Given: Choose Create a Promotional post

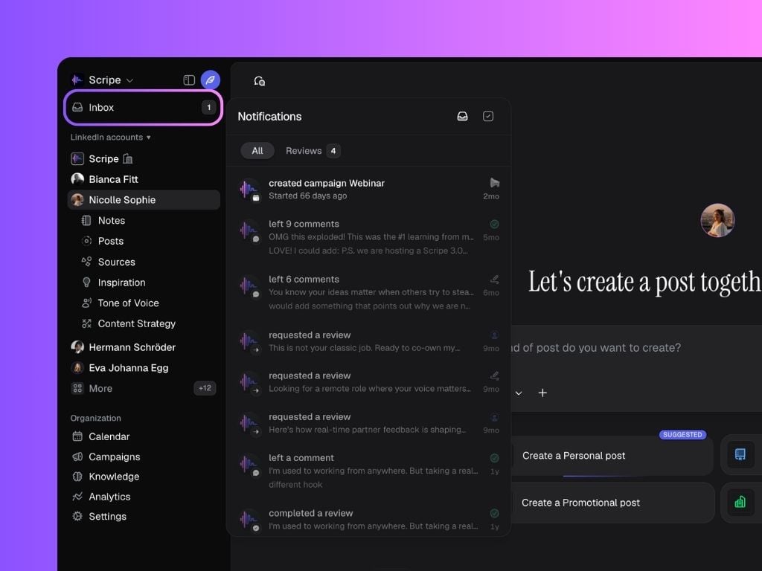Looking at the screenshot, I should [x=612, y=503].
